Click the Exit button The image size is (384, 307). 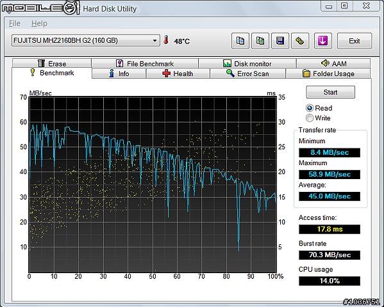[x=355, y=41]
